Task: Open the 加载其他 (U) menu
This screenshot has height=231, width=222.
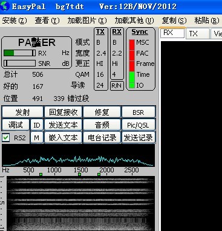Action: click(x=134, y=21)
